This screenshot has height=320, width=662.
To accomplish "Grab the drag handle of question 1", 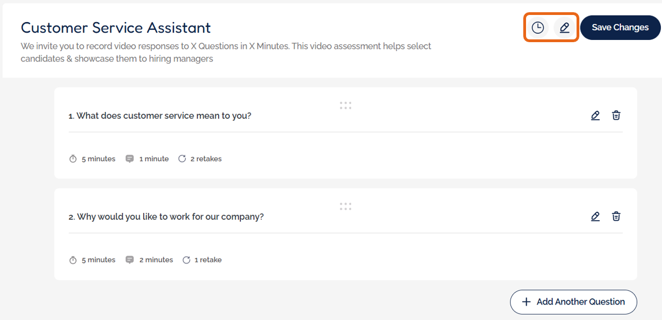I will point(345,105).
